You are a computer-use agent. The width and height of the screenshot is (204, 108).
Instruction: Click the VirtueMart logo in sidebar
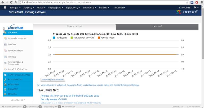[15, 27]
